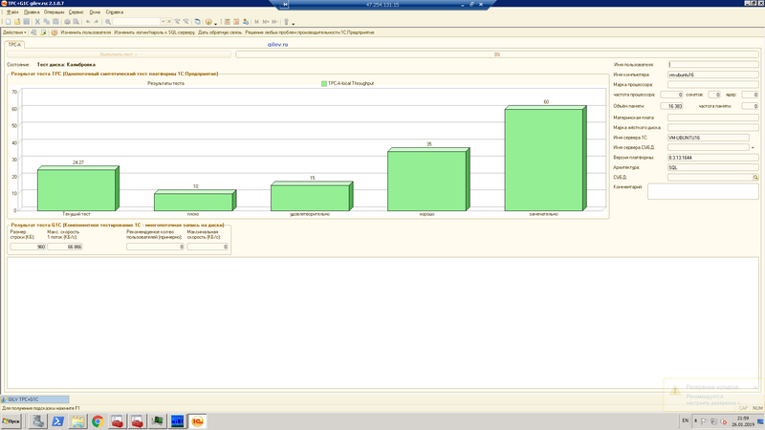This screenshot has width=765, height=430.
Task: Open the Справка menu
Action: (114, 11)
